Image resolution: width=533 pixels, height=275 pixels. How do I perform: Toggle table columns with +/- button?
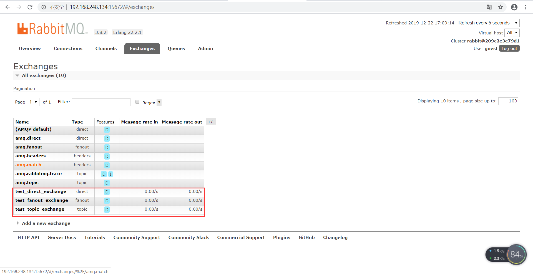211,122
